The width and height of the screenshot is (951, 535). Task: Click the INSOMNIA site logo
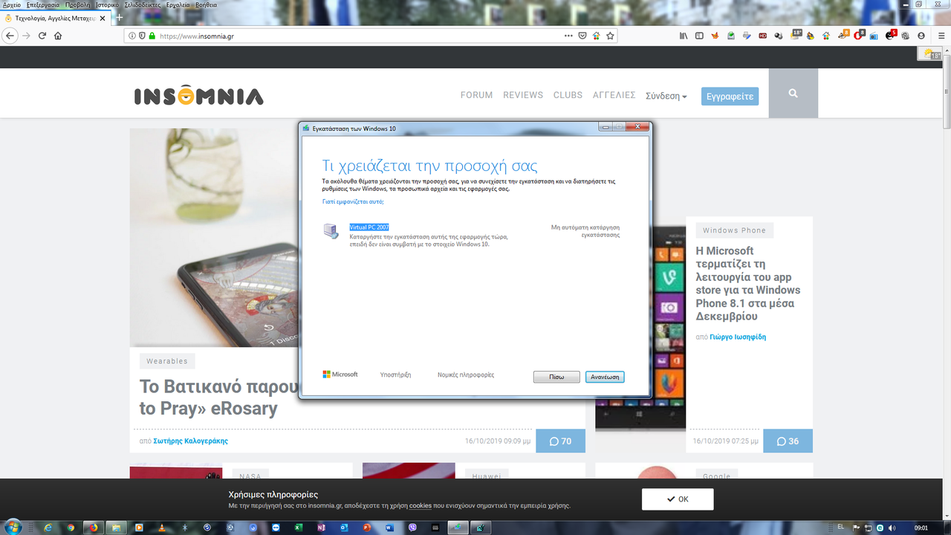pos(198,95)
